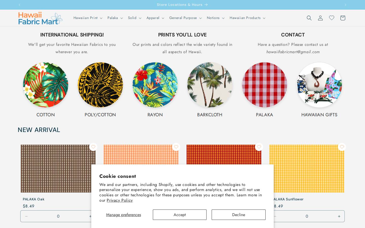Open the orange palaka product image
The image size is (365, 228).
pos(141,155)
